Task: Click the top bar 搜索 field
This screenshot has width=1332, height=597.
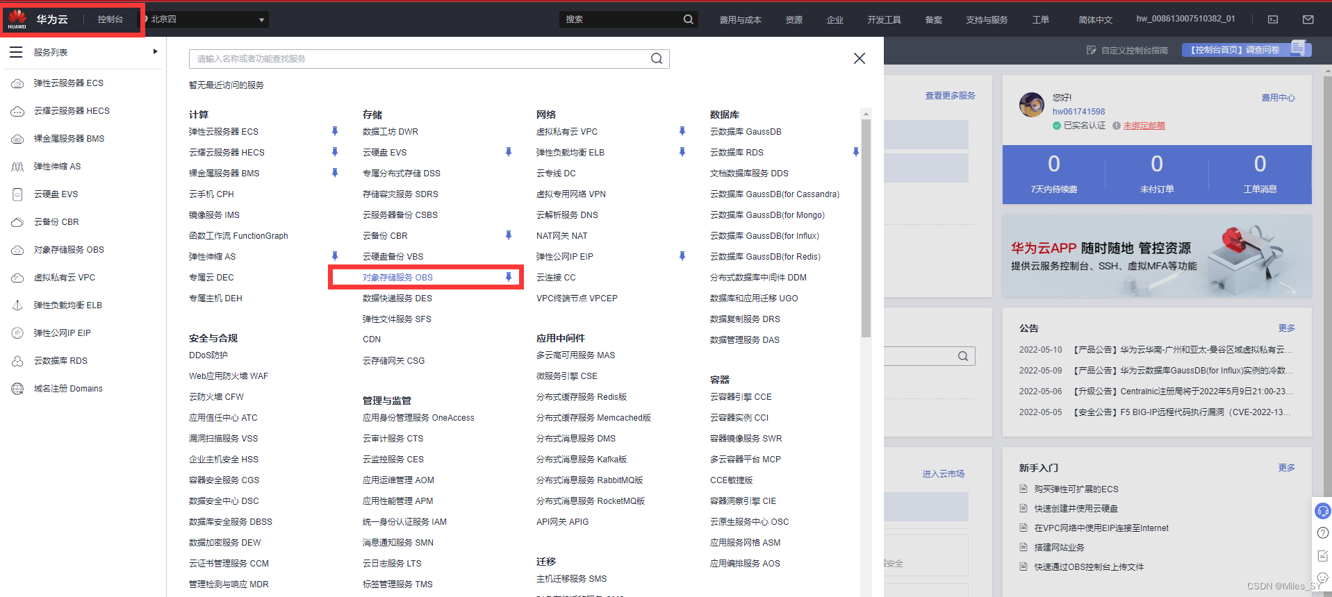Action: coord(628,19)
